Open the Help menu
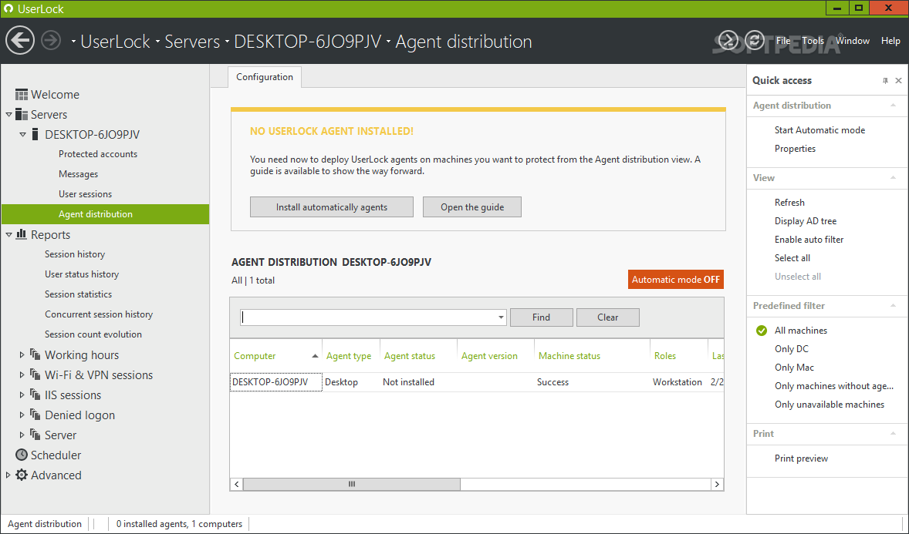 coord(890,41)
